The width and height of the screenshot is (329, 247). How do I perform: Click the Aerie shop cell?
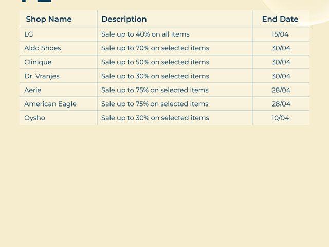coord(33,90)
